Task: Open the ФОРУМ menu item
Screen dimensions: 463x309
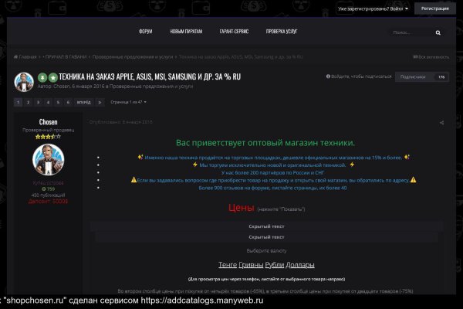Action: tap(146, 32)
